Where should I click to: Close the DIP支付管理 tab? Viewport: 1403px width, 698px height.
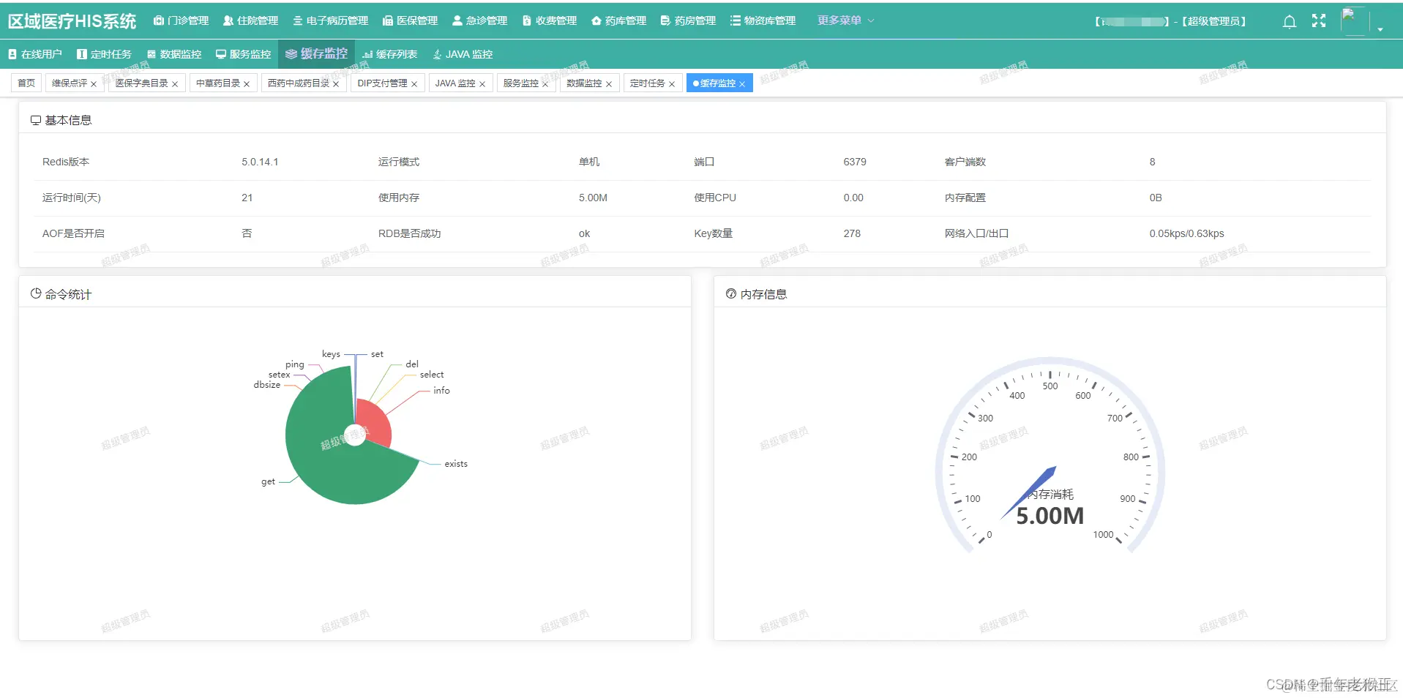(414, 83)
